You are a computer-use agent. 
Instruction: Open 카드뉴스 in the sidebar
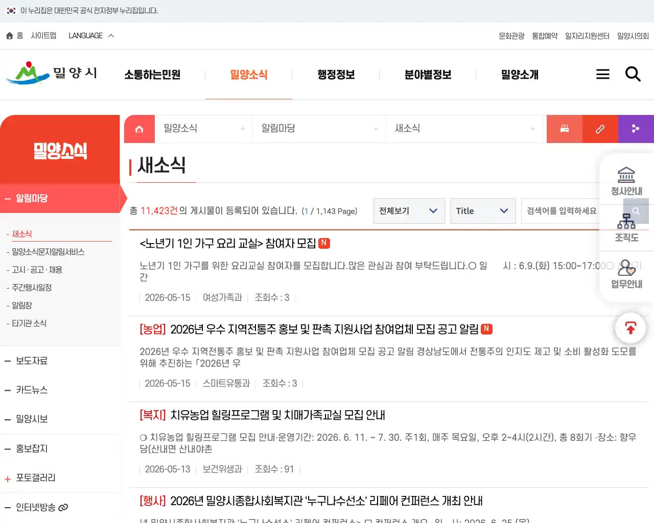tap(32, 390)
